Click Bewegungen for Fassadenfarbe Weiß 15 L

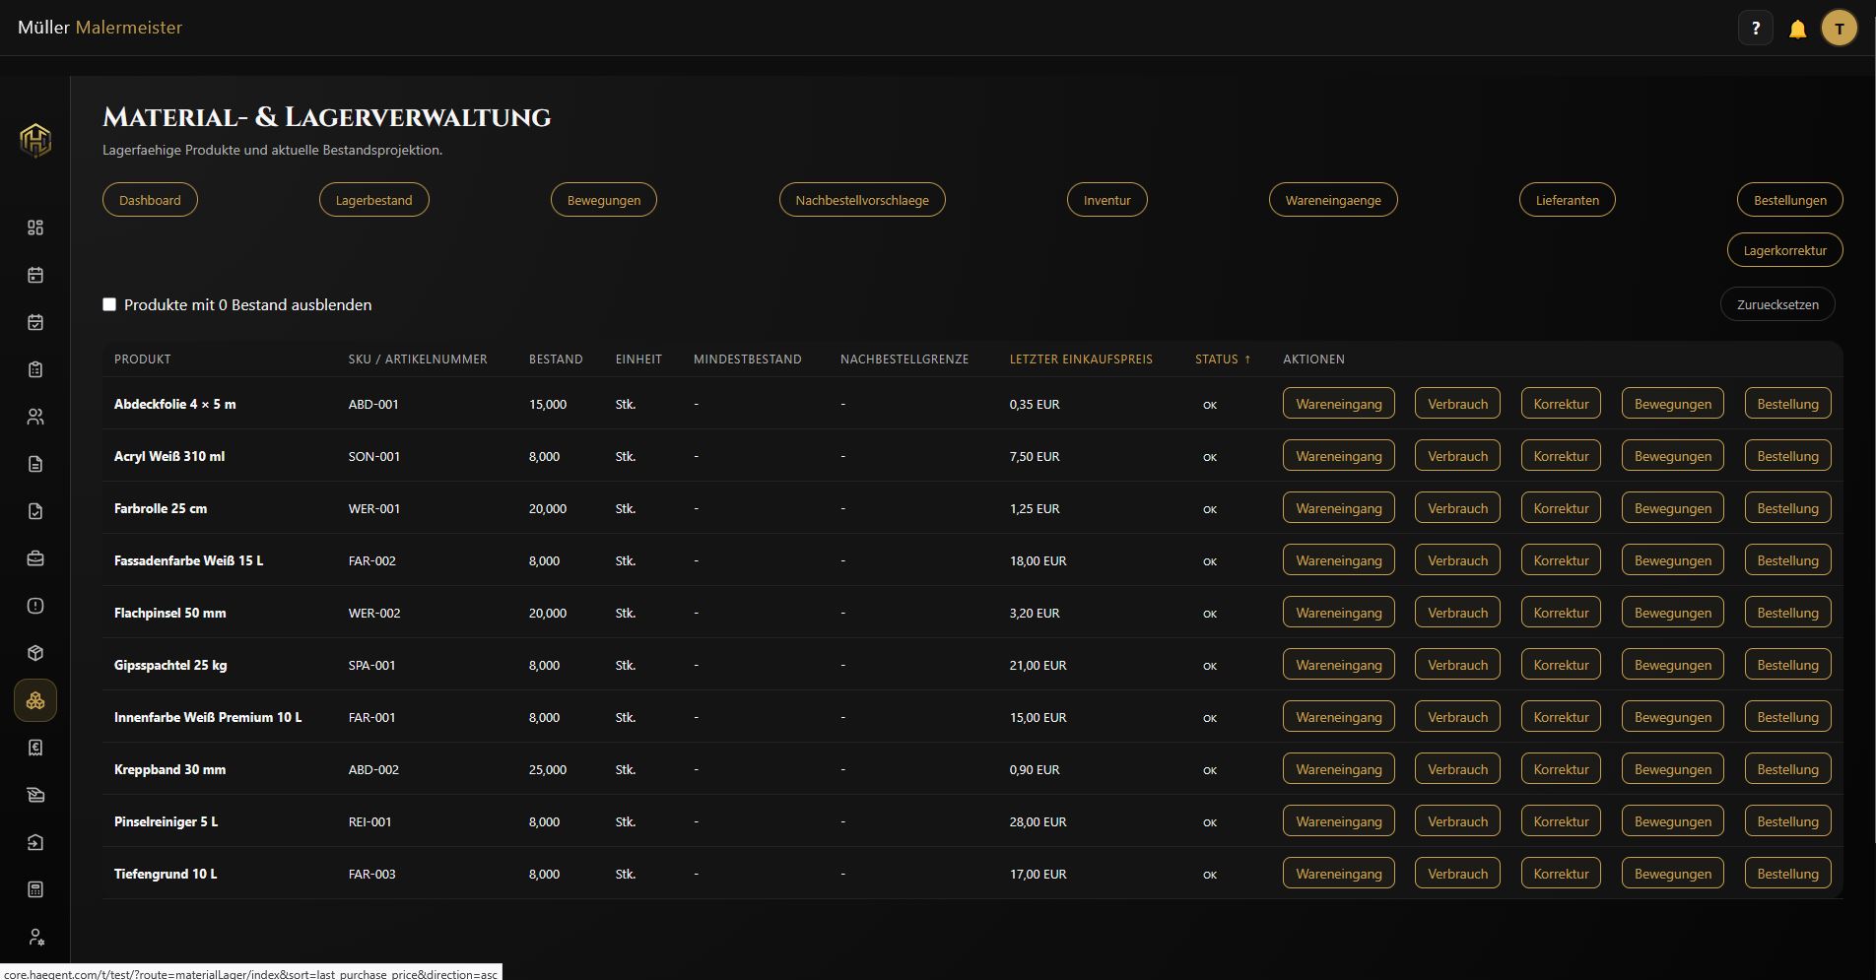tap(1673, 560)
